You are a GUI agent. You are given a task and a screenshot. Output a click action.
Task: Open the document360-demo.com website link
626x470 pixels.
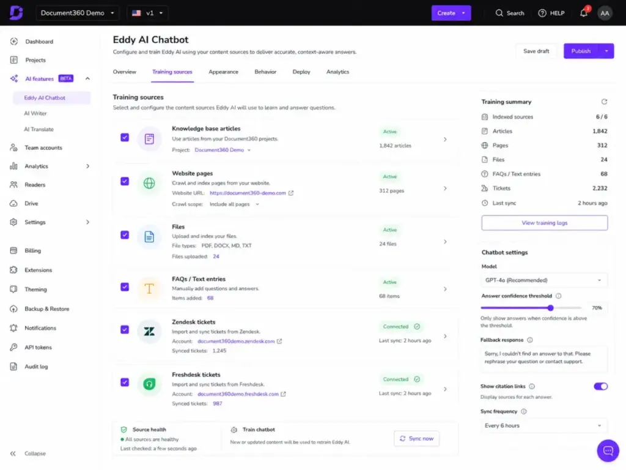tap(248, 193)
